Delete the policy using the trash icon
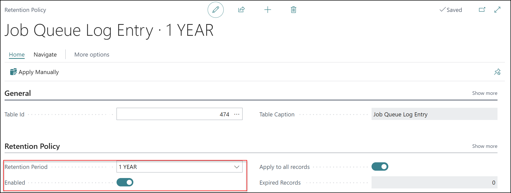 click(293, 10)
